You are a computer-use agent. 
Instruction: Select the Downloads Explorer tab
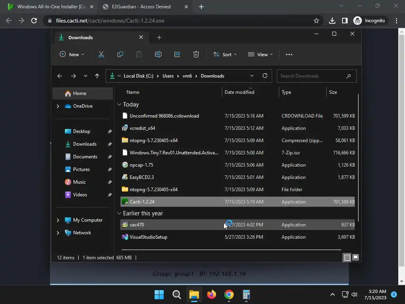pyautogui.click(x=101, y=38)
